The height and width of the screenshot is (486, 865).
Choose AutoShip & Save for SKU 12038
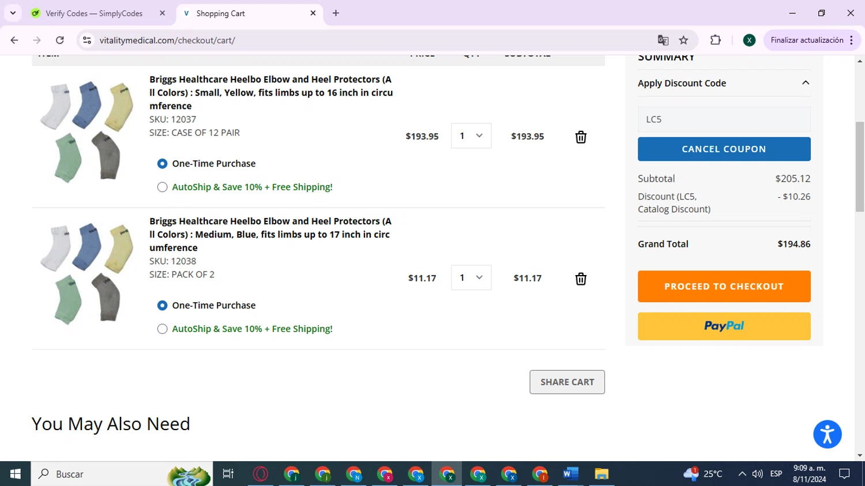[x=163, y=329]
